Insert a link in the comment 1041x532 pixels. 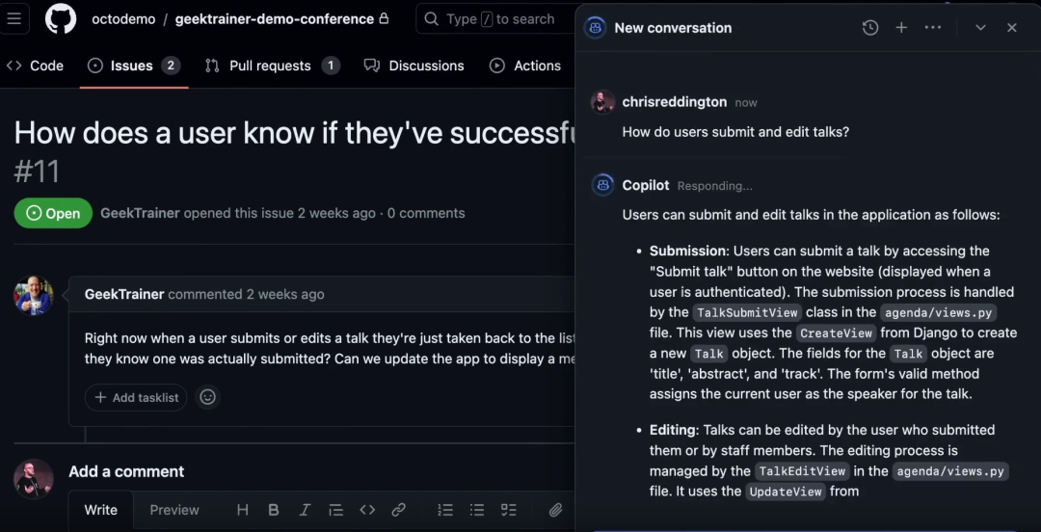(x=398, y=510)
